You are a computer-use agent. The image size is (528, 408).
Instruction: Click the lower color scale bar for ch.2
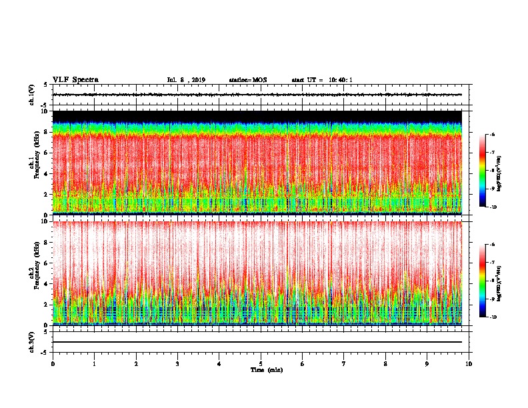(482, 281)
